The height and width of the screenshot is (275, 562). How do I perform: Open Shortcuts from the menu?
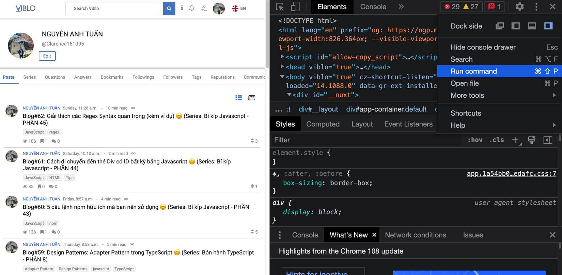(x=499, y=113)
